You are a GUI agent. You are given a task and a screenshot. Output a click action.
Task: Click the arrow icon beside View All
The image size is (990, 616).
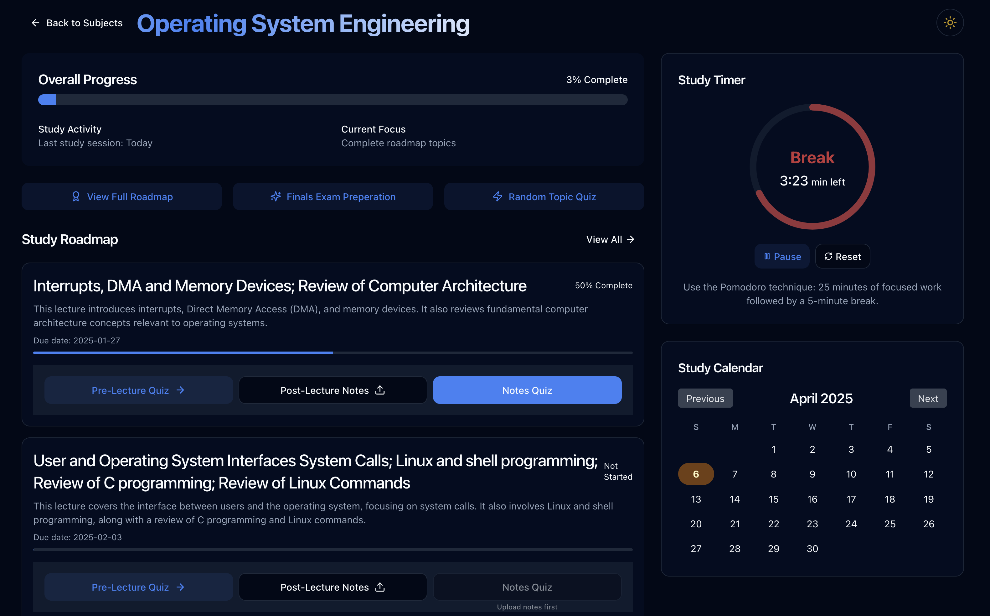pos(631,239)
